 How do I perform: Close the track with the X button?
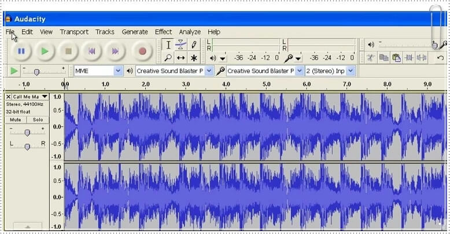8,97
